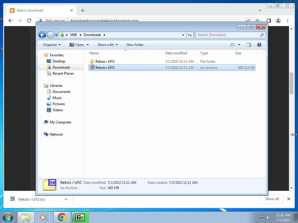Toggle the preview pane icon
298x223 pixels.
tap(249, 45)
